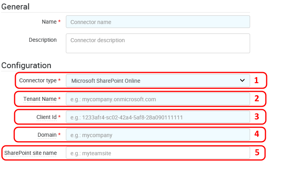Screen dimensions: 284x171
Task: Open the Connector type dropdown
Action: (x=154, y=81)
